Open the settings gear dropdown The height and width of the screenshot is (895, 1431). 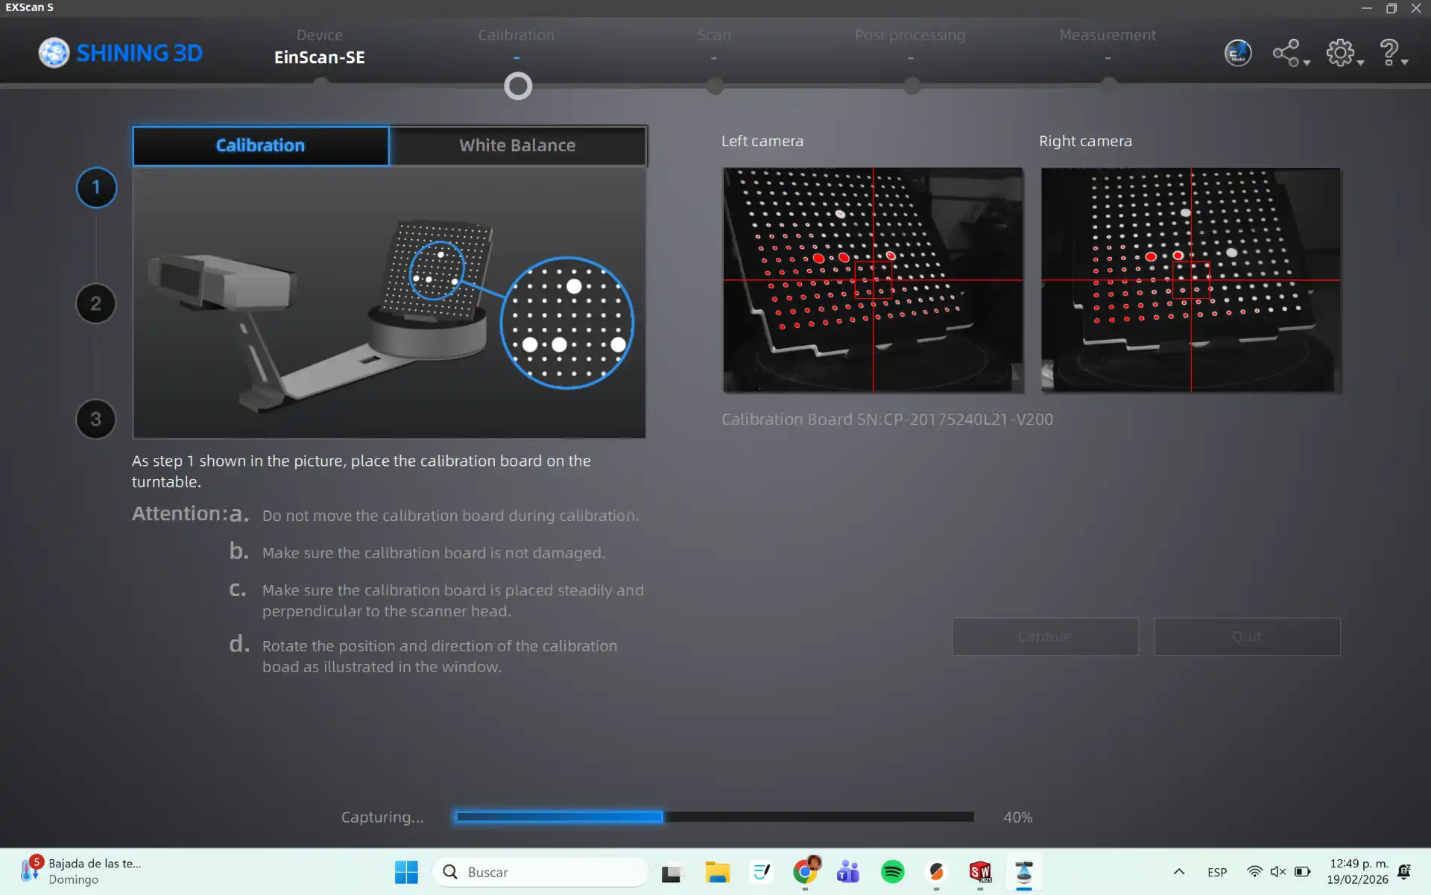(x=1343, y=53)
